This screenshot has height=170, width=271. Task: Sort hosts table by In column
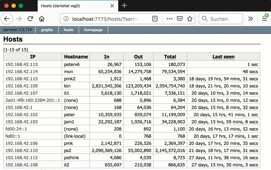pos(106,57)
